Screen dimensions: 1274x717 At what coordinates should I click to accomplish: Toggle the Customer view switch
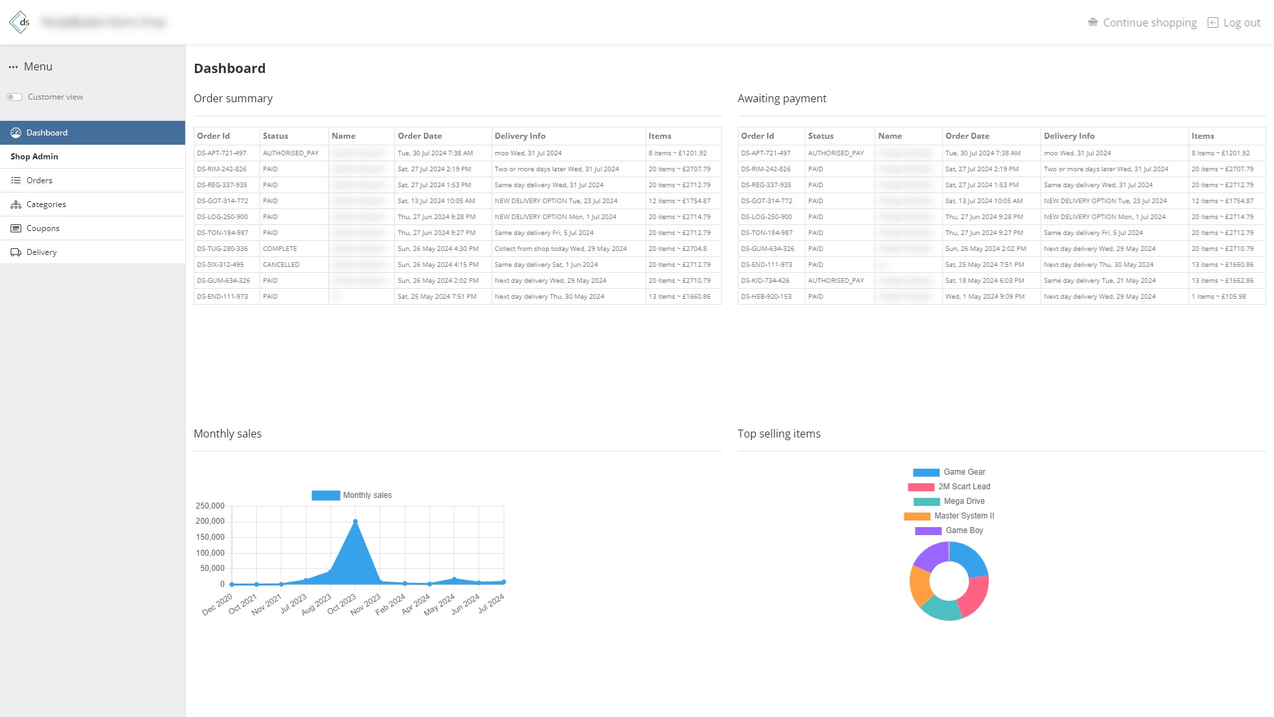coord(15,97)
